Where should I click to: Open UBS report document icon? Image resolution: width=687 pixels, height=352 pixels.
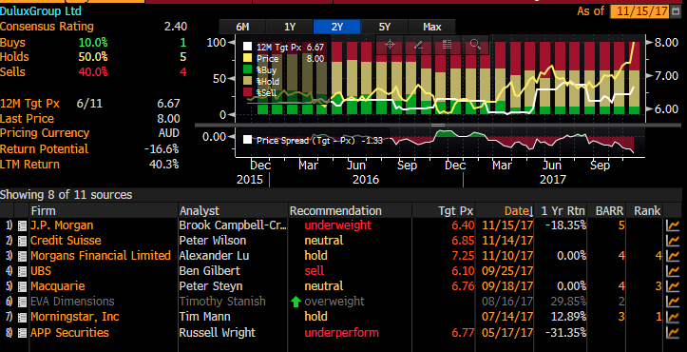pos(22,272)
